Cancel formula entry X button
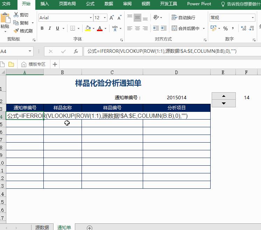Image resolution: width=261 pixels, height=230 pixels. pyautogui.click(x=51, y=51)
